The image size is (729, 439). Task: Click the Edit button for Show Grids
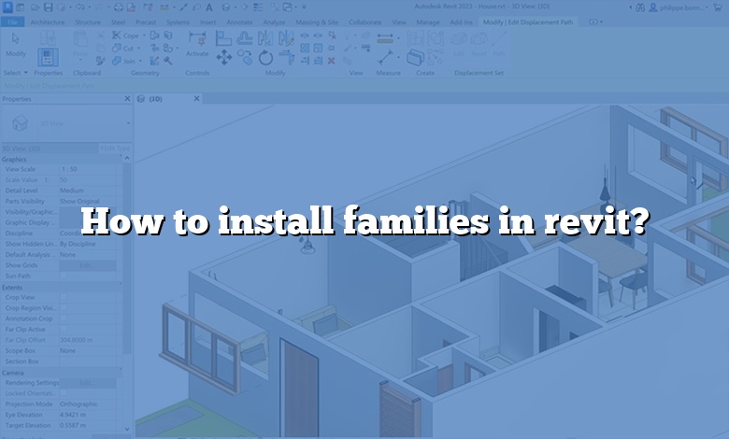point(88,265)
